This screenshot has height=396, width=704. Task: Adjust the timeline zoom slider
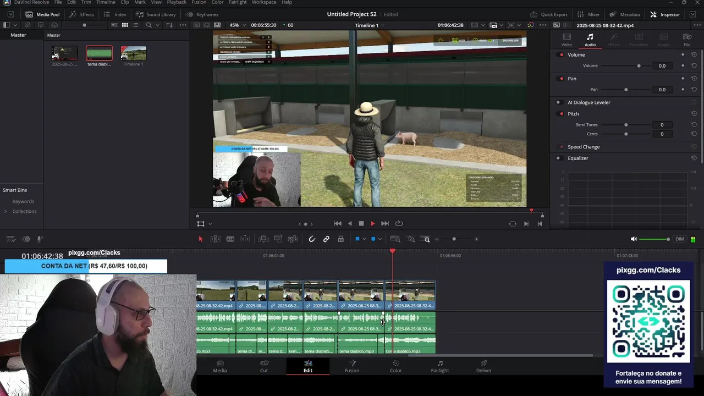click(454, 239)
